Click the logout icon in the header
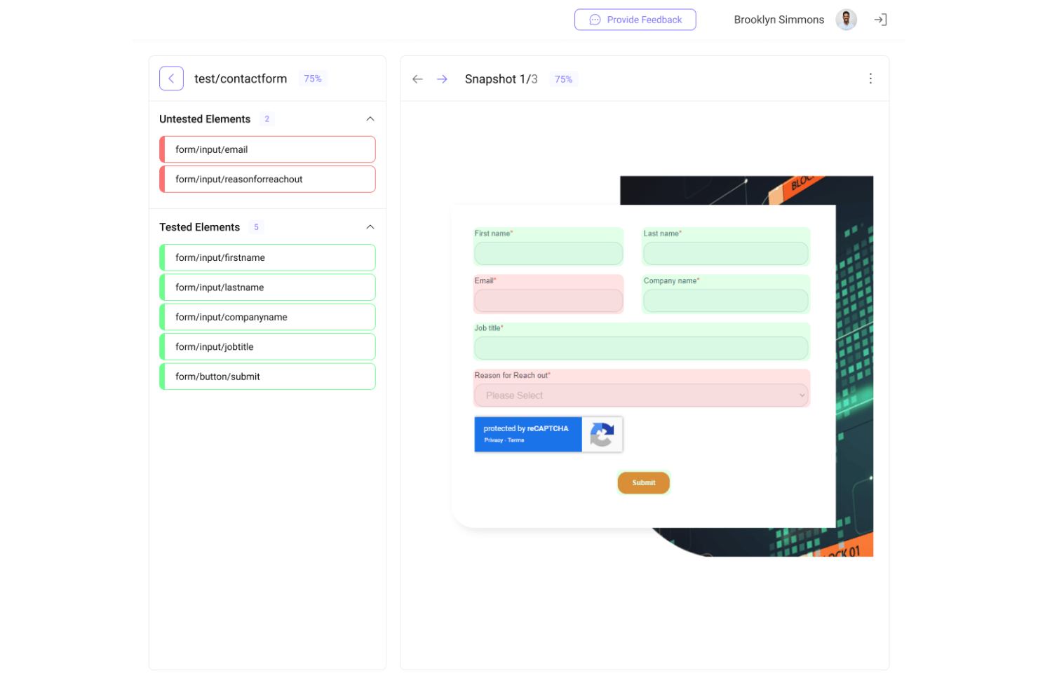This screenshot has width=1038, height=692. [x=880, y=20]
